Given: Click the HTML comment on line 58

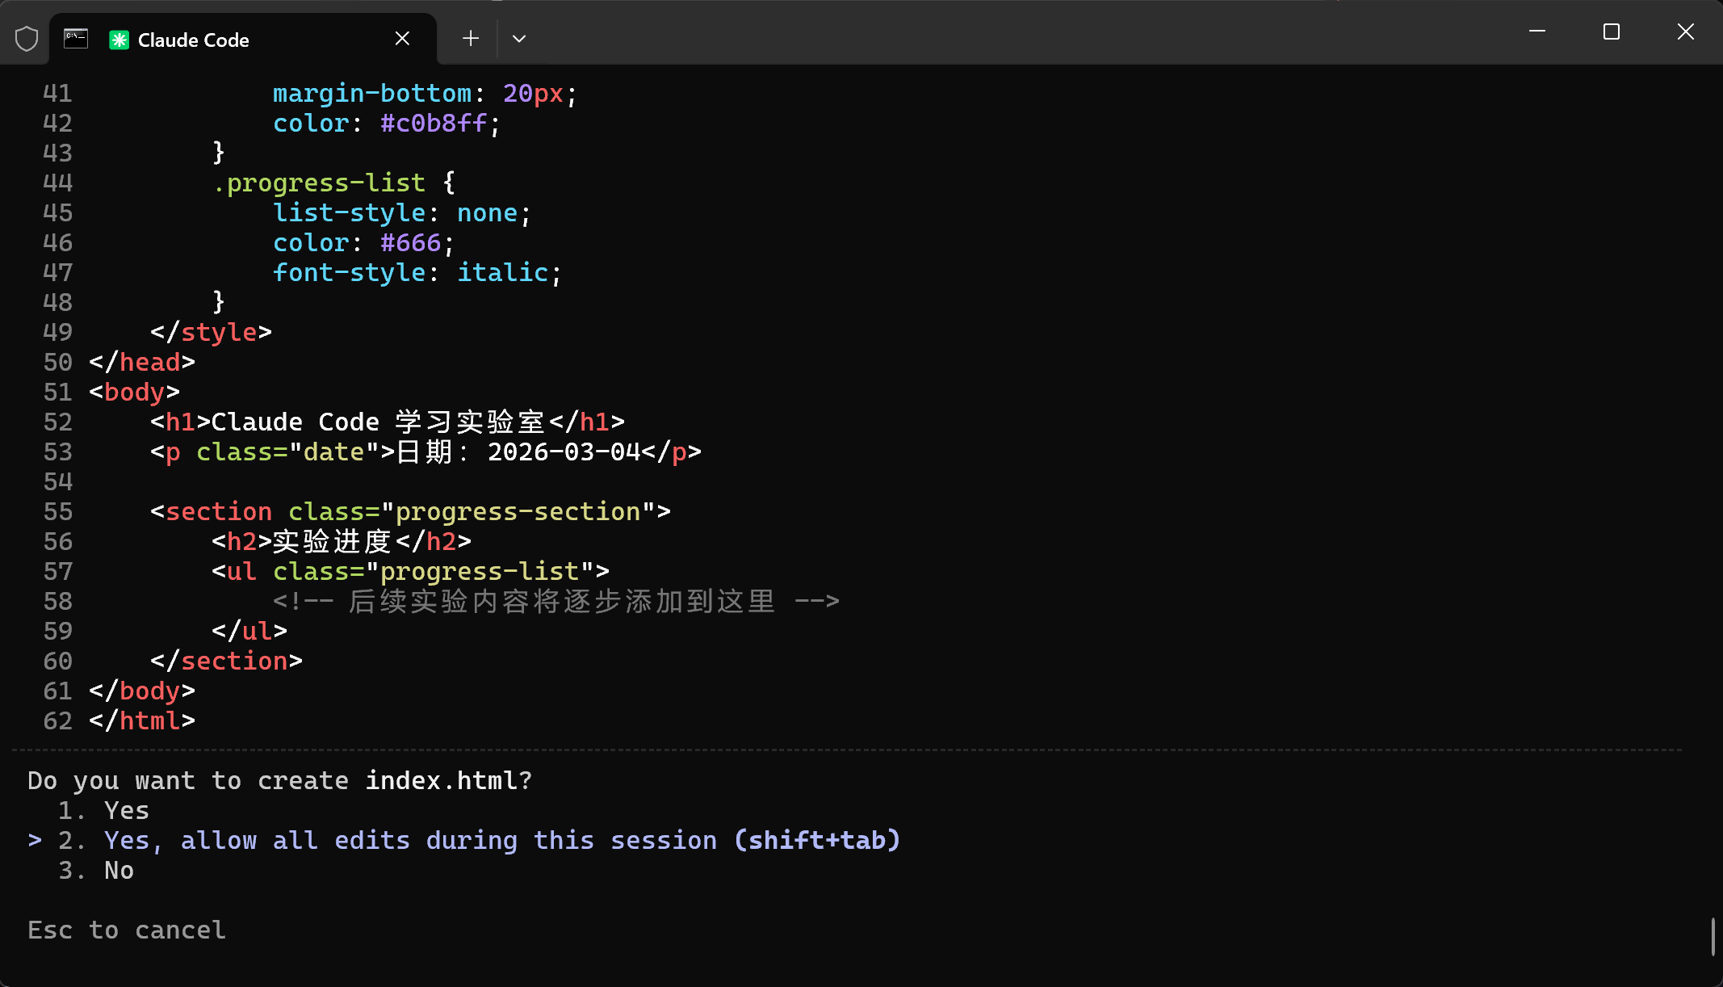Looking at the screenshot, I should point(556,601).
